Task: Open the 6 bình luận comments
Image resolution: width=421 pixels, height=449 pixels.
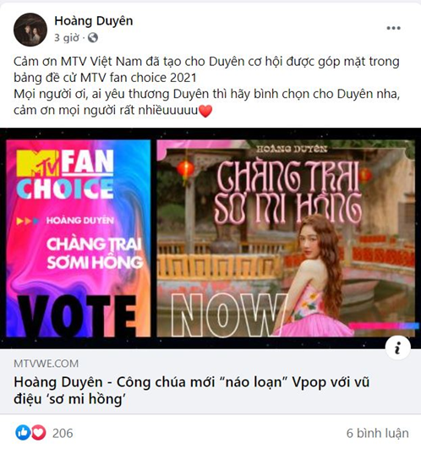Action: click(x=378, y=433)
